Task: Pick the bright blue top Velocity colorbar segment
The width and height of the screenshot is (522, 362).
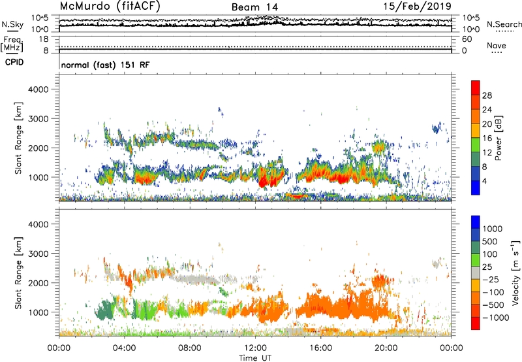Action: pyautogui.click(x=476, y=222)
